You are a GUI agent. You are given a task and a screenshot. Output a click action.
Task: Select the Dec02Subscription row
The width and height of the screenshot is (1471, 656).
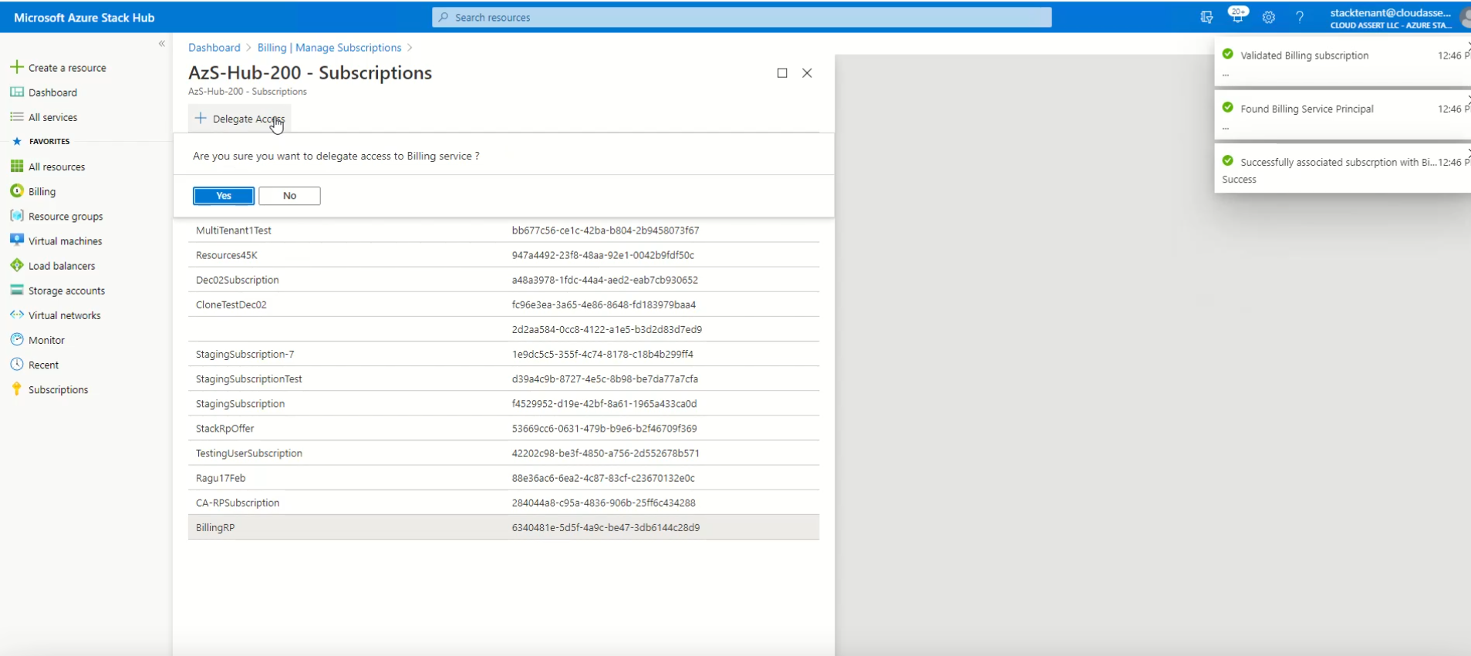504,280
